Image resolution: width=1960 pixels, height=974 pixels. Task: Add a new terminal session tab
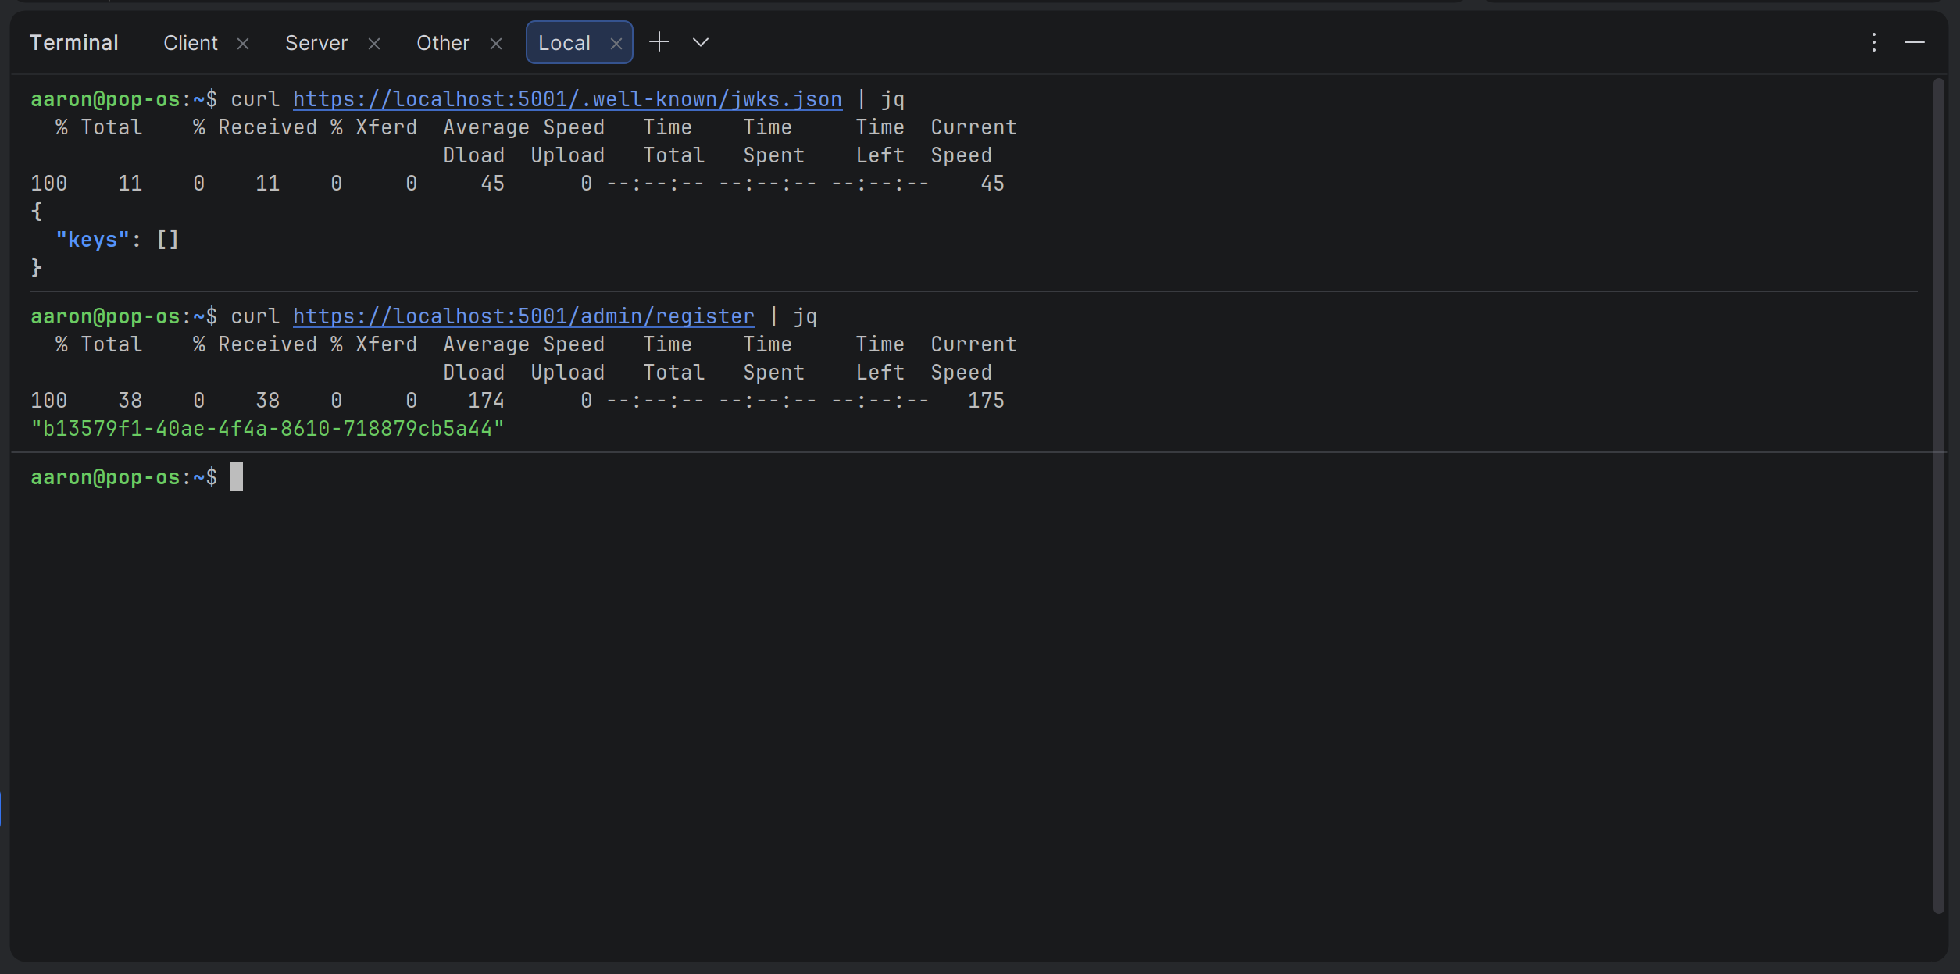click(x=659, y=42)
